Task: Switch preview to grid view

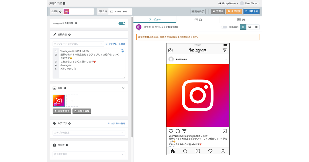Action: [256, 27]
